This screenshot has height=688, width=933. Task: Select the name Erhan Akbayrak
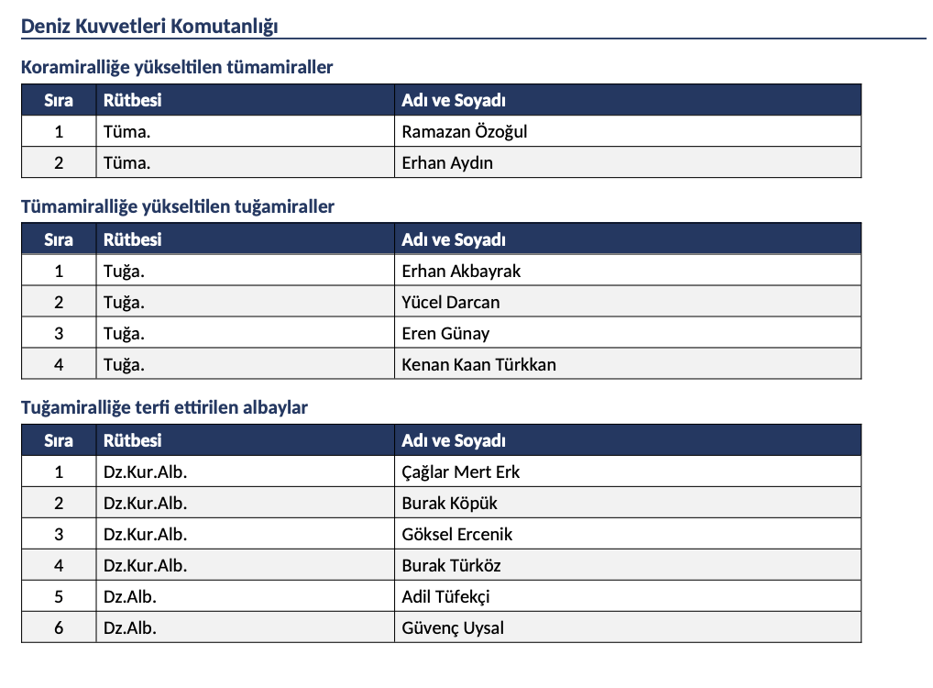tap(461, 271)
